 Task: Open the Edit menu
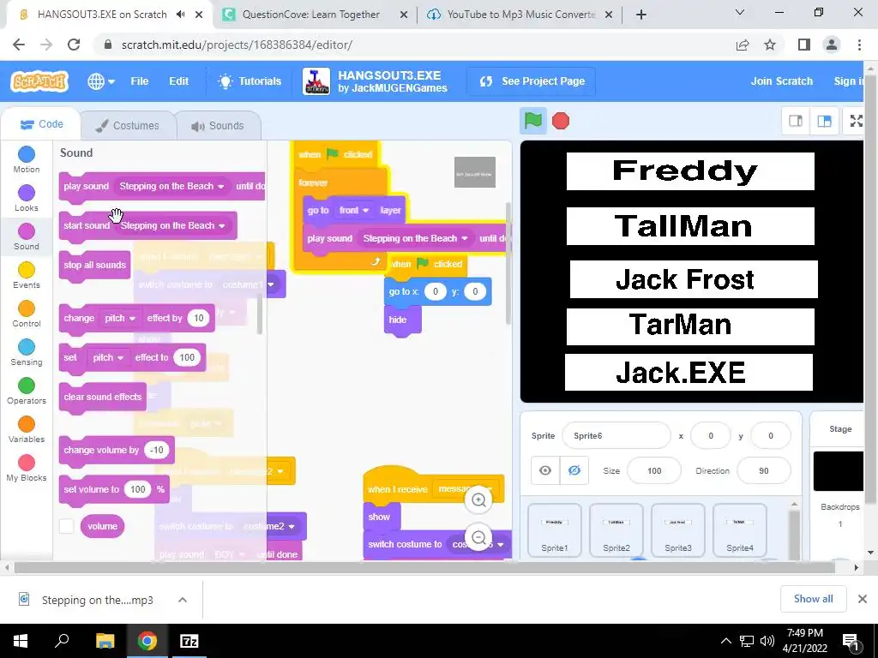(x=178, y=81)
